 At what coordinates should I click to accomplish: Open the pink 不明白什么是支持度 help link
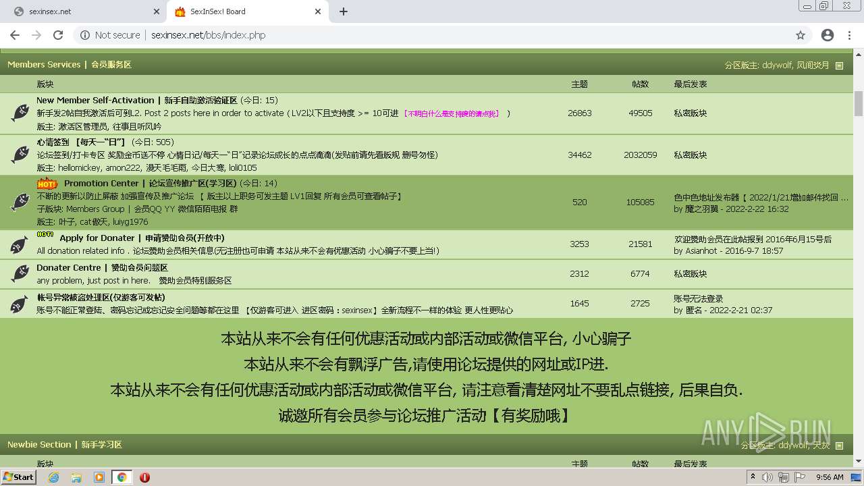(x=452, y=113)
